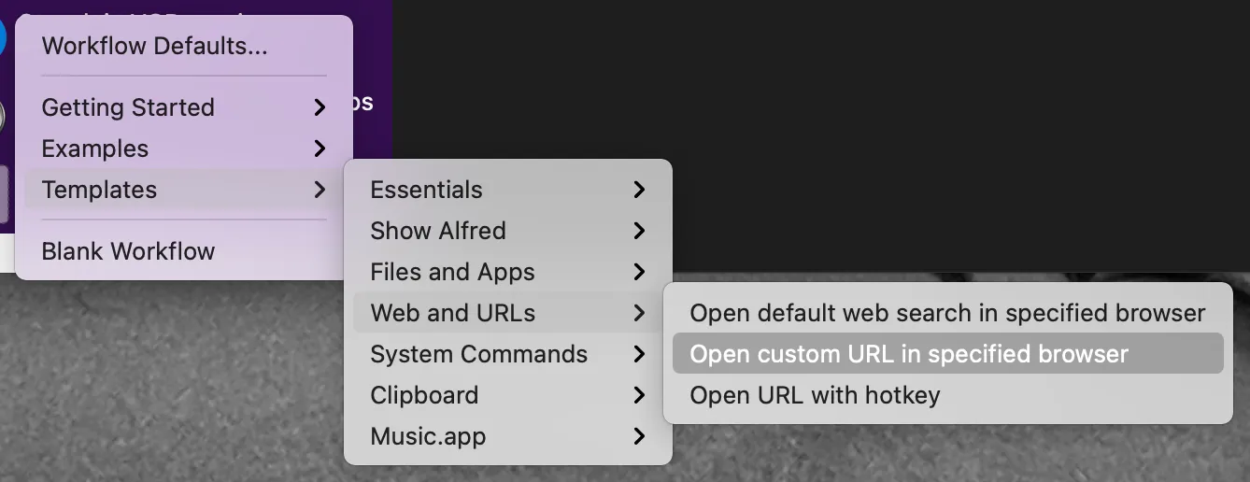The height and width of the screenshot is (482, 1250).
Task: Pick the Open URL with hotkey template
Action: click(x=815, y=395)
